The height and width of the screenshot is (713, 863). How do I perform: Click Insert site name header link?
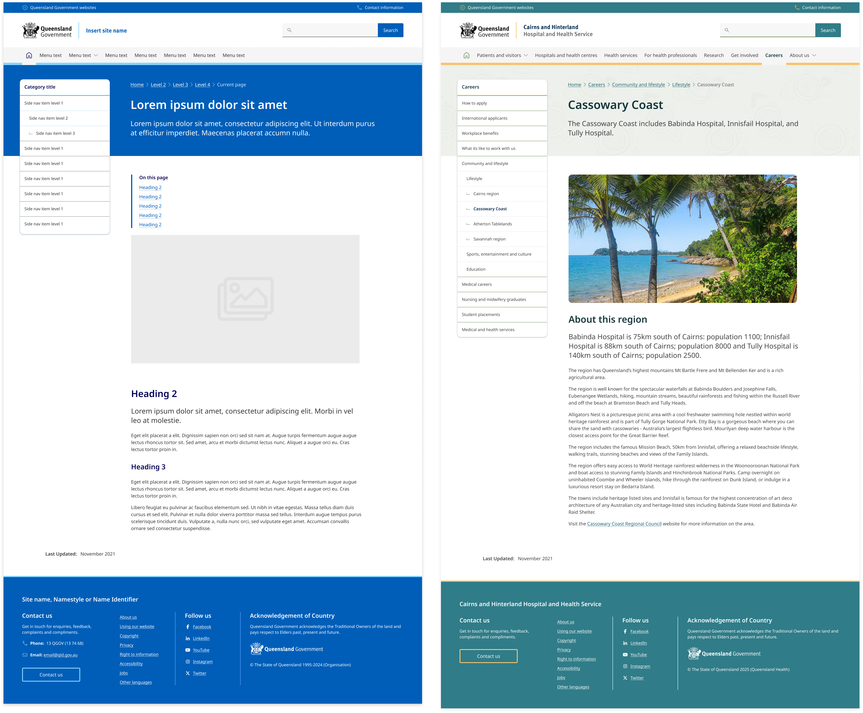tap(106, 30)
